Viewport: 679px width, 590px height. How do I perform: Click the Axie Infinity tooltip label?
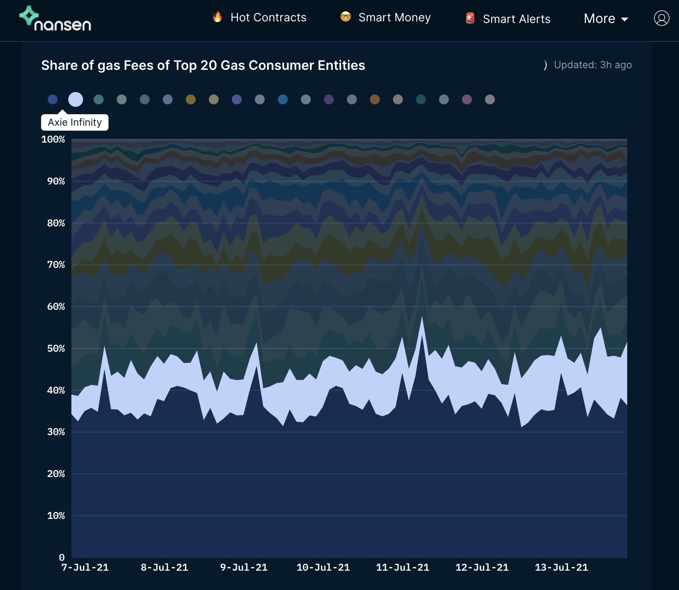75,122
